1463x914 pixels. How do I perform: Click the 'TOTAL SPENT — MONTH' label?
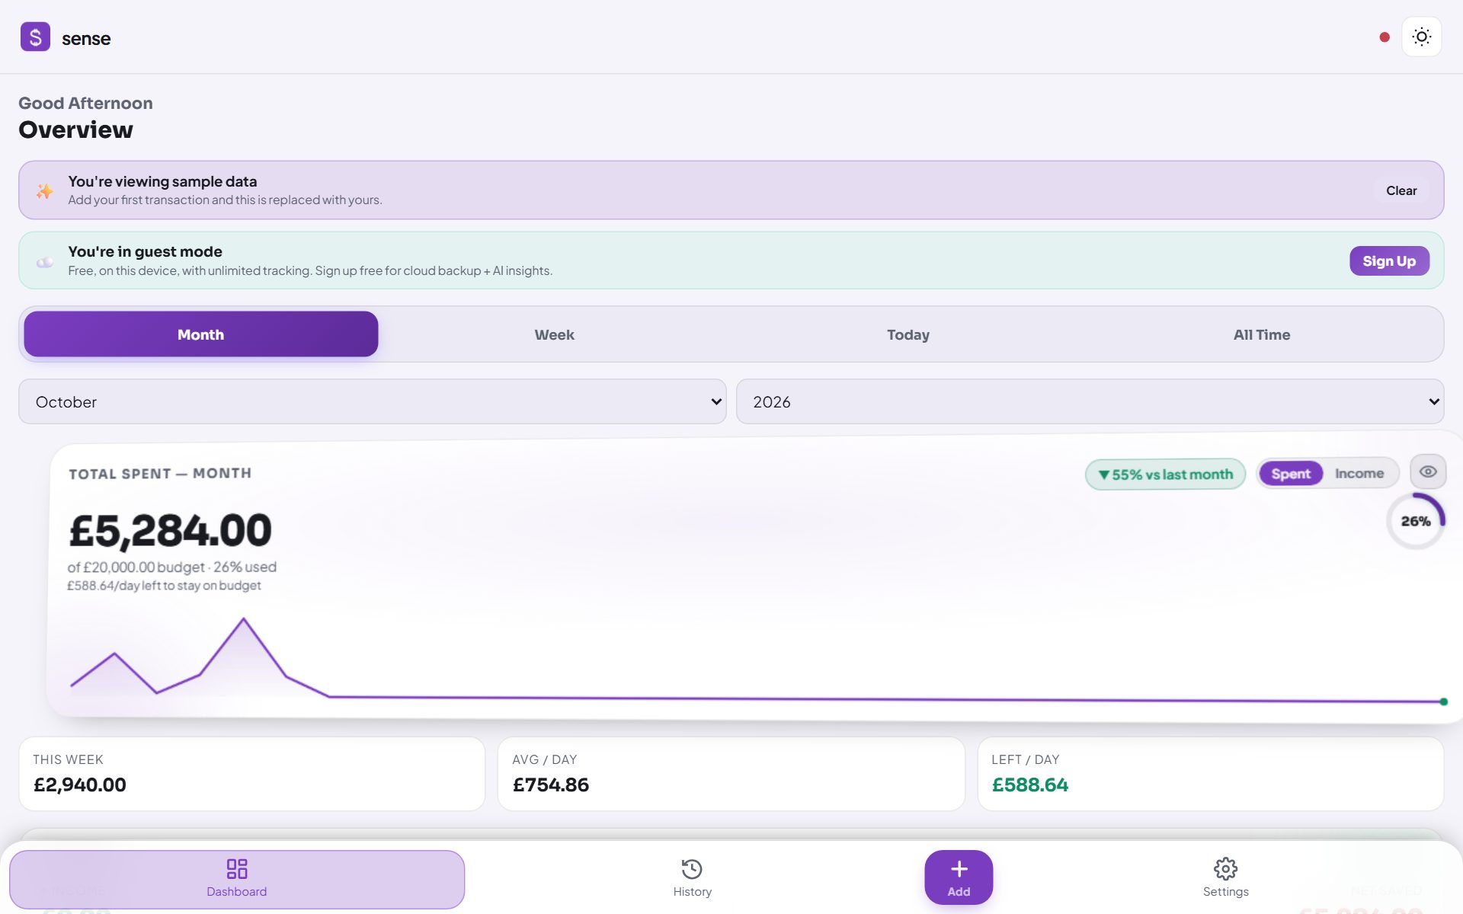pos(160,473)
